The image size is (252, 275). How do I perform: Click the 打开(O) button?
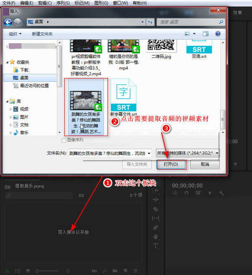[x=171, y=164]
